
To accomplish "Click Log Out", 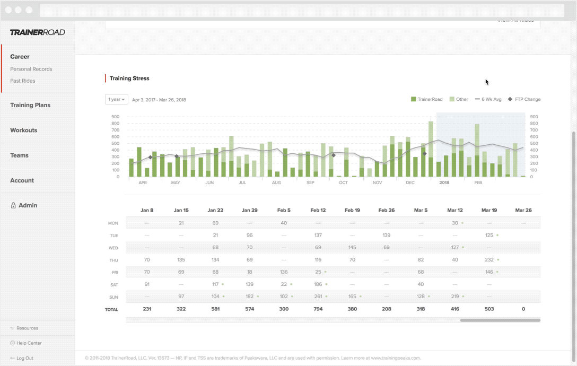I will pos(24,358).
